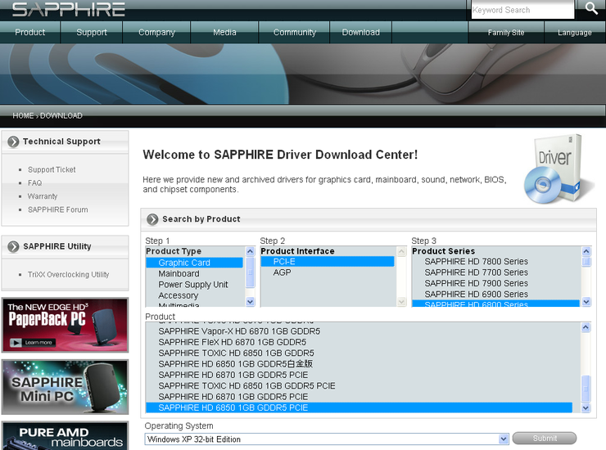Open the Download menu

pos(360,33)
